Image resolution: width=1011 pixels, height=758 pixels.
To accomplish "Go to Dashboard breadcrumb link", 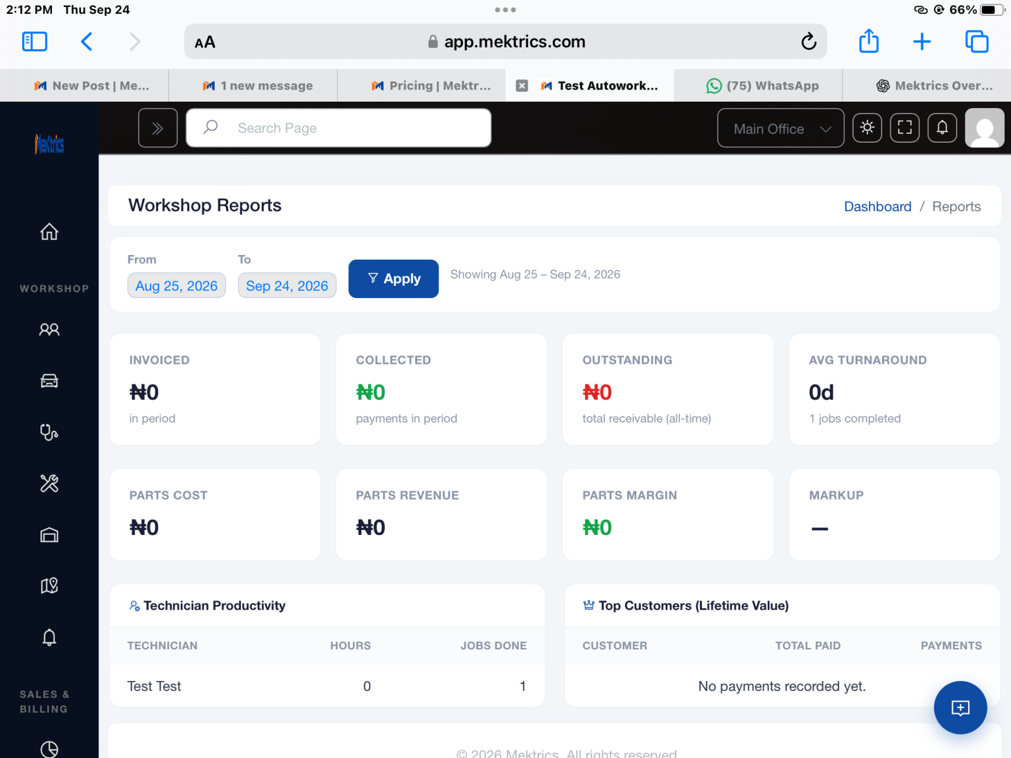I will point(878,207).
